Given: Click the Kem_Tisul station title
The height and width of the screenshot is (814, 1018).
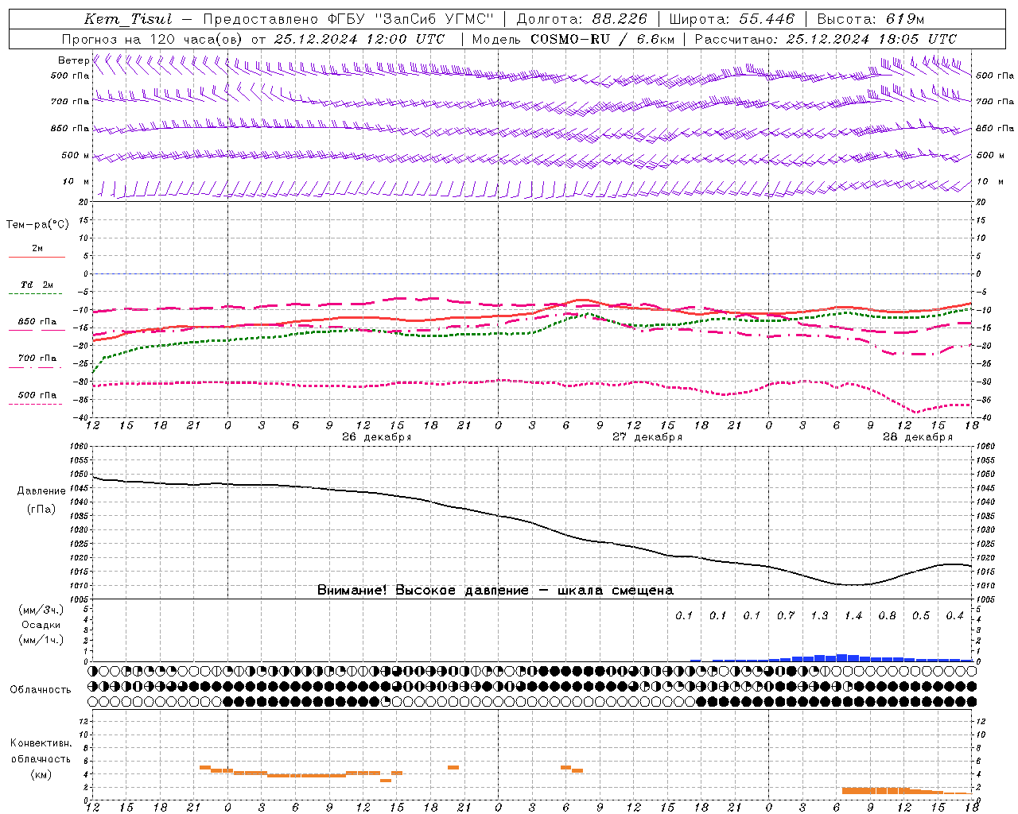Looking at the screenshot, I should (x=128, y=19).
